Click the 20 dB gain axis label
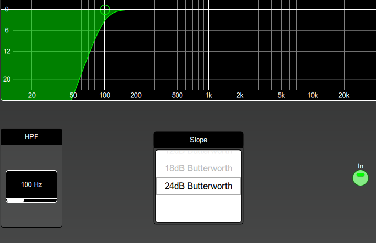The width and height of the screenshot is (376, 243). pos(7,79)
